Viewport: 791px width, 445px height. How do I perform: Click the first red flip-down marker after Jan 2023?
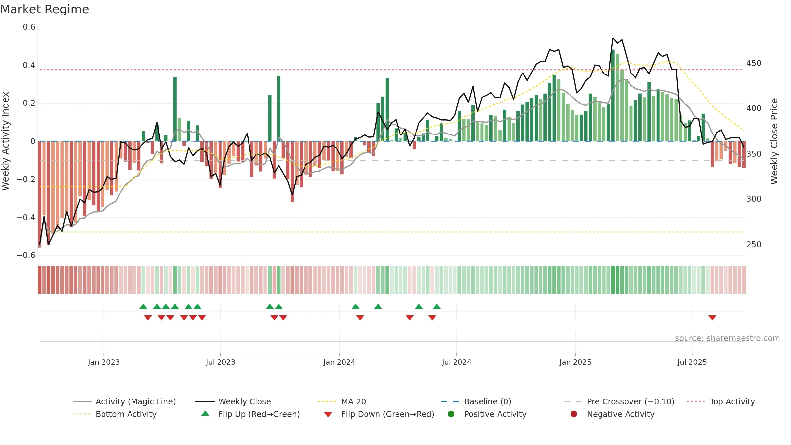coord(148,318)
